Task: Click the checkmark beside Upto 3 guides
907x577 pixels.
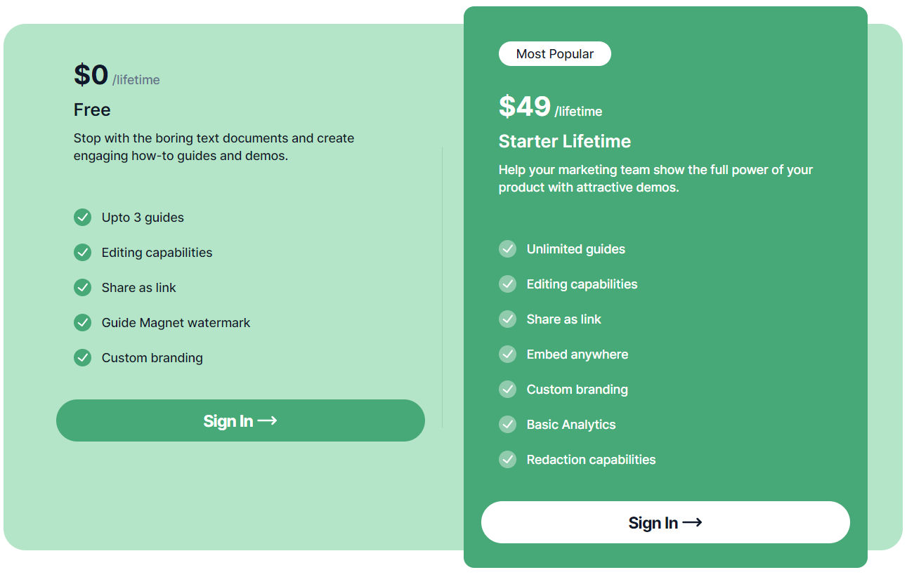Action: click(82, 218)
